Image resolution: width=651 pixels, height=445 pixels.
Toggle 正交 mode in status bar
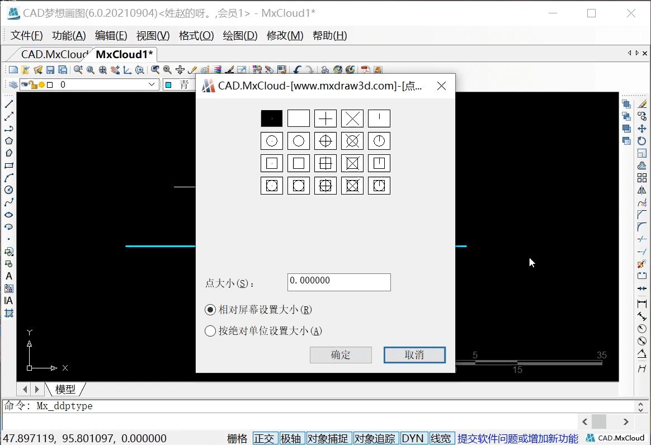click(265, 438)
